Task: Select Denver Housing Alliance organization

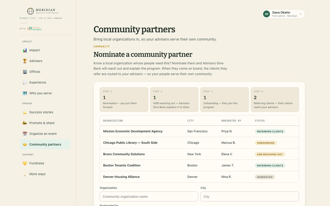Action: [121, 177]
